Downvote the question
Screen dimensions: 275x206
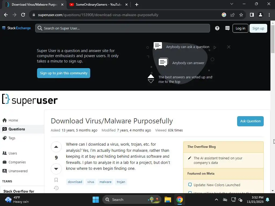[56, 169]
